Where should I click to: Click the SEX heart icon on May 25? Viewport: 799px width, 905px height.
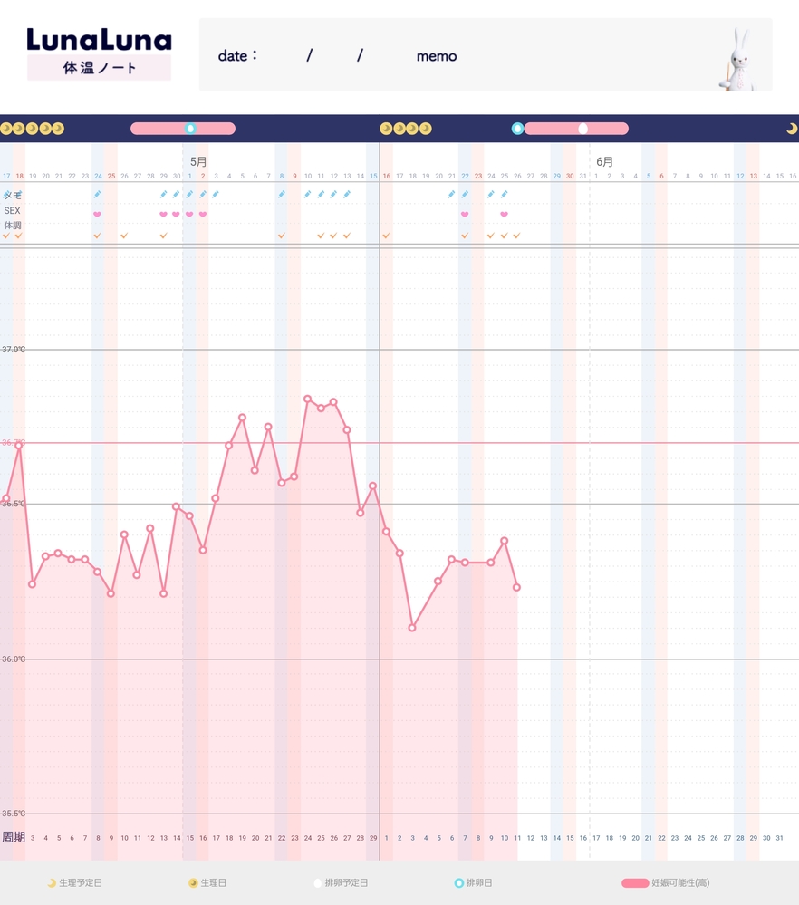504,215
